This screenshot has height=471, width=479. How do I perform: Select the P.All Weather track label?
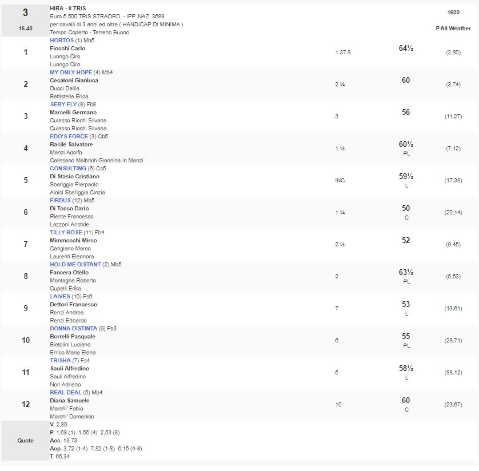point(453,29)
